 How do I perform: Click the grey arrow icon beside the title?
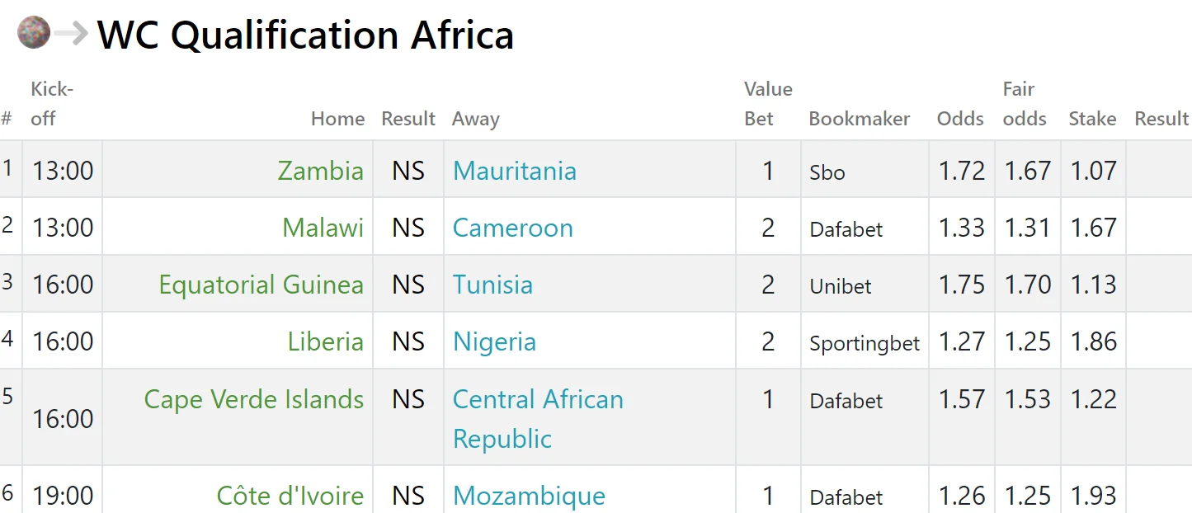pos(72,33)
